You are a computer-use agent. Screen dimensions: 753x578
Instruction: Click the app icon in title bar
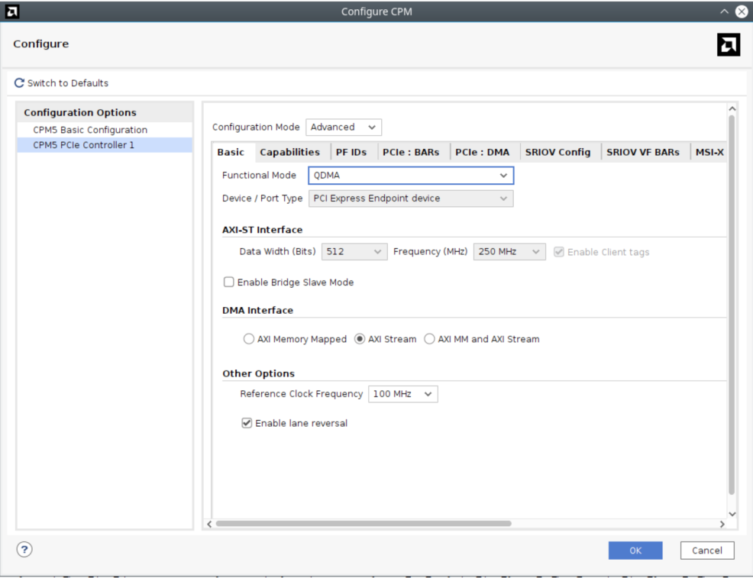click(x=11, y=11)
